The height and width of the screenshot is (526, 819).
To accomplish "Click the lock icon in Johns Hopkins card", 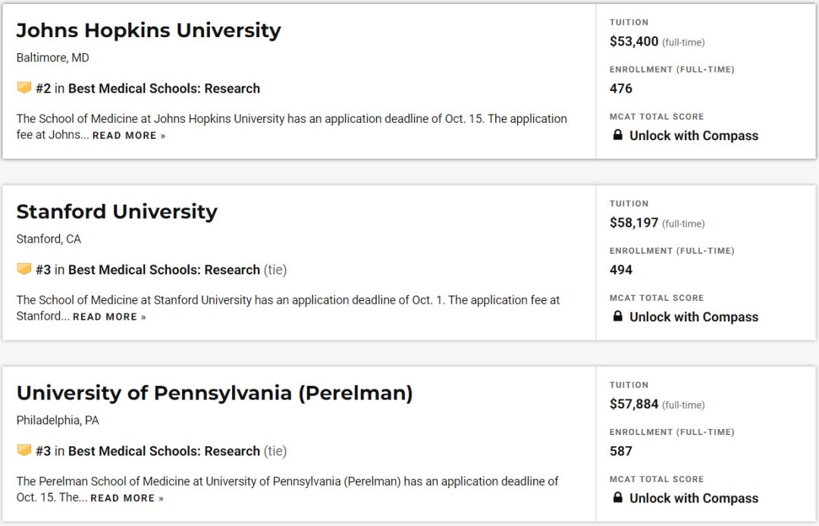I will (617, 136).
